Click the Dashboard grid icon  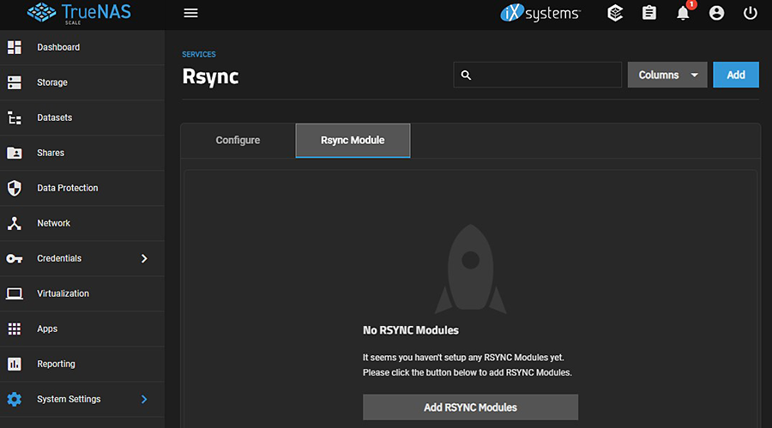tap(15, 47)
